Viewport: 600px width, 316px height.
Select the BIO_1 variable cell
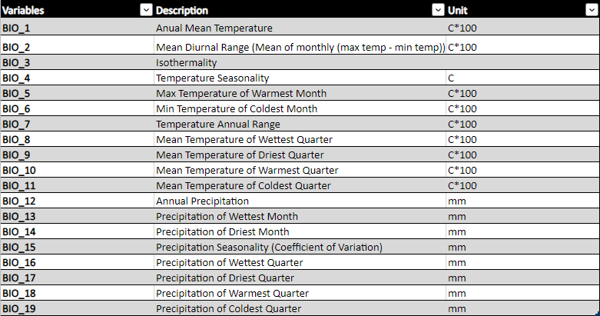(77, 28)
